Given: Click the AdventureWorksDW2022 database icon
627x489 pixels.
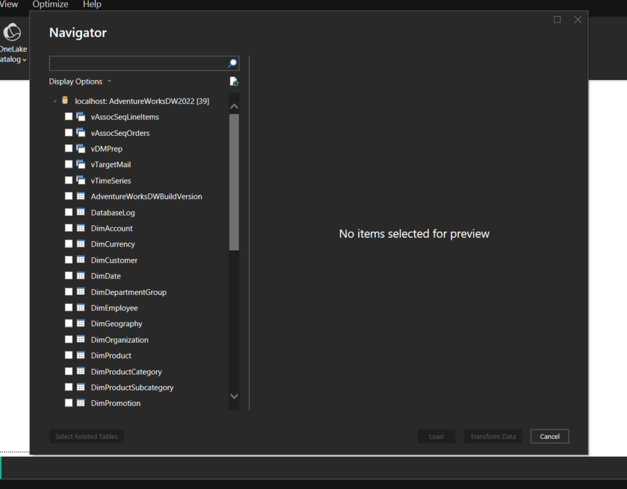Looking at the screenshot, I should coord(65,100).
